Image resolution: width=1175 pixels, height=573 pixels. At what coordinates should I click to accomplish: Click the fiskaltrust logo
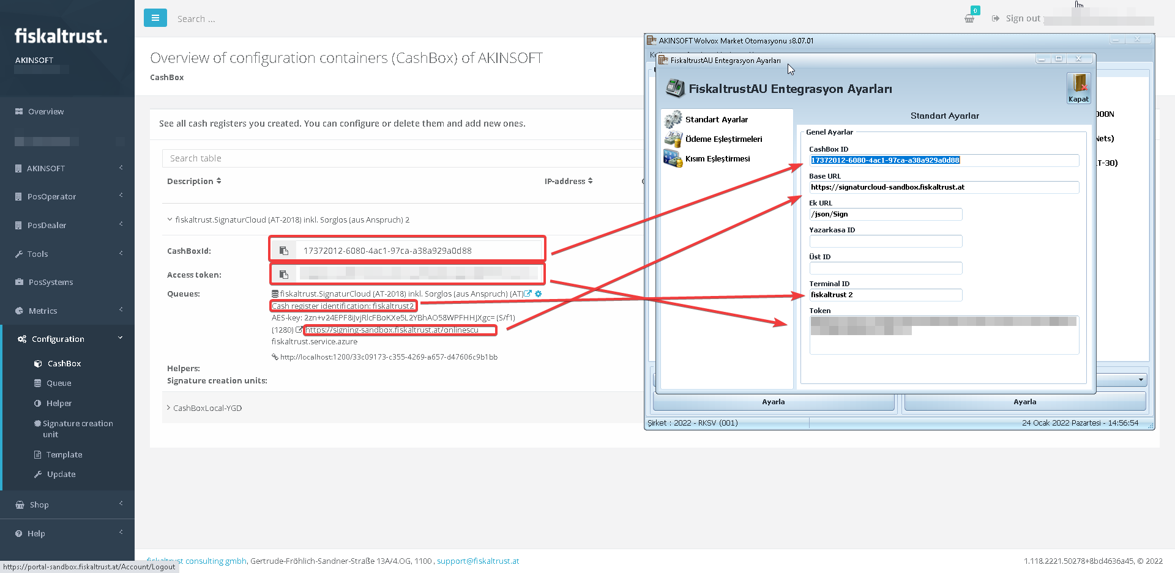tap(61, 36)
